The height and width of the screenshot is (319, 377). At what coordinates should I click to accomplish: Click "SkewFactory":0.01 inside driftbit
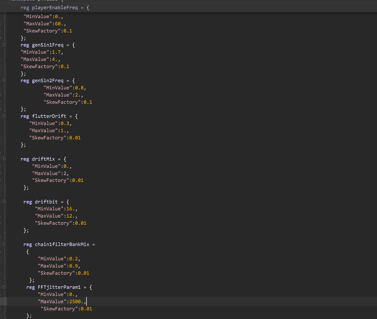coord(61,223)
